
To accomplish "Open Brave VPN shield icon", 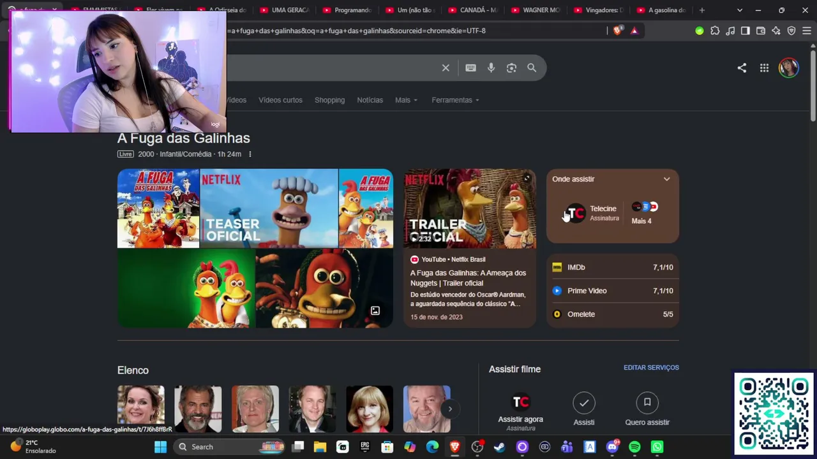I will pyautogui.click(x=791, y=31).
